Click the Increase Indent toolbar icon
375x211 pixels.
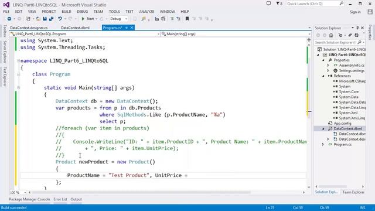[x=163, y=19]
